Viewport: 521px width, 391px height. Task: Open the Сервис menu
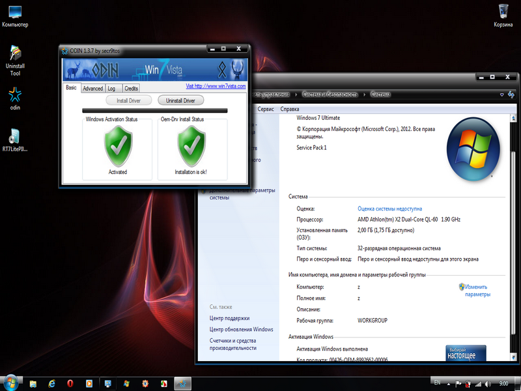[x=266, y=109]
